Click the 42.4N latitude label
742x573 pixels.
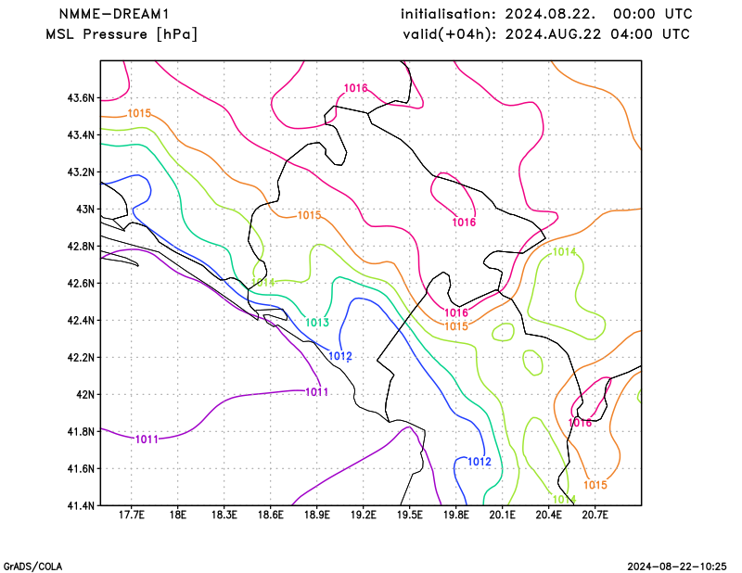[x=81, y=320]
